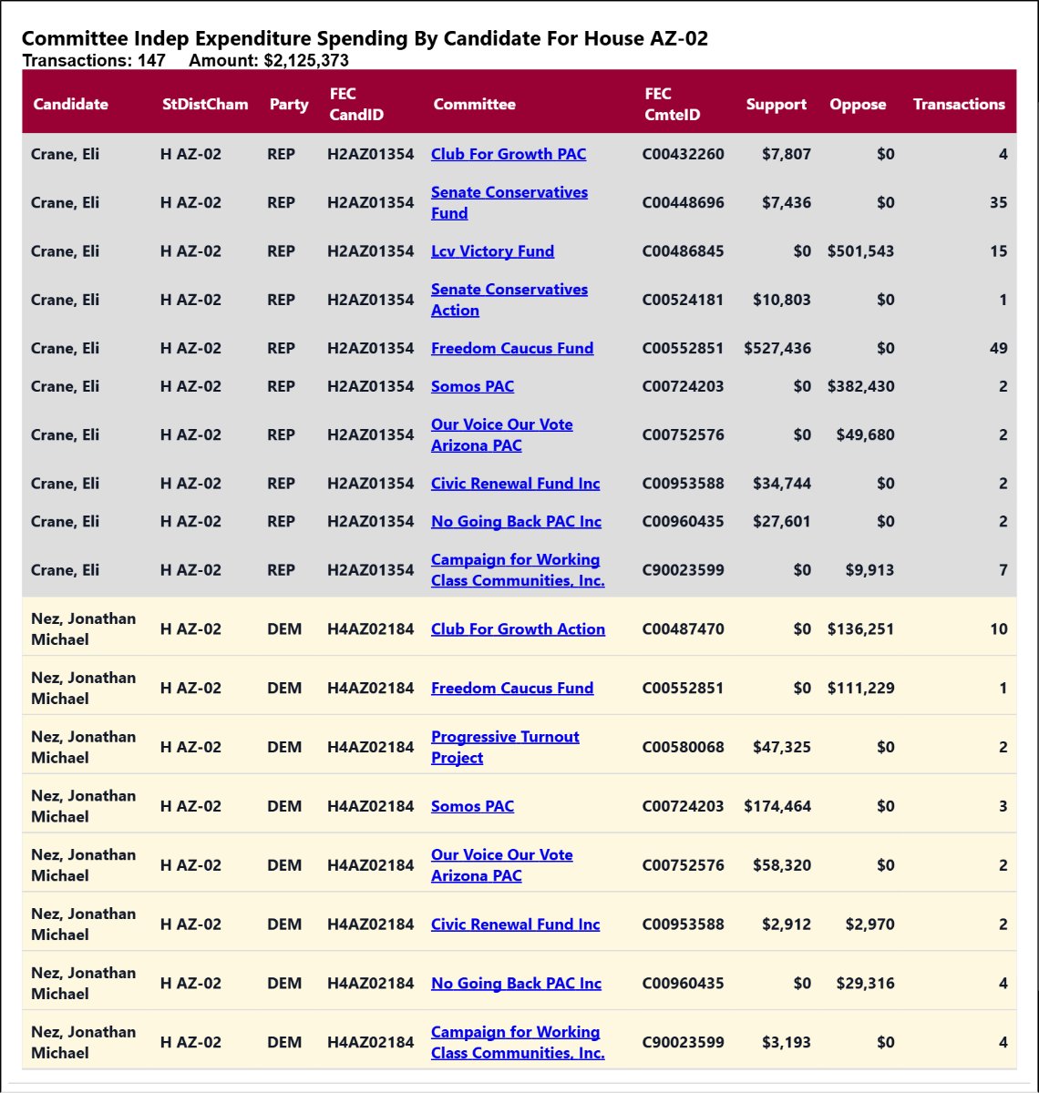Select the Transactions: 147 summary text

(94, 60)
